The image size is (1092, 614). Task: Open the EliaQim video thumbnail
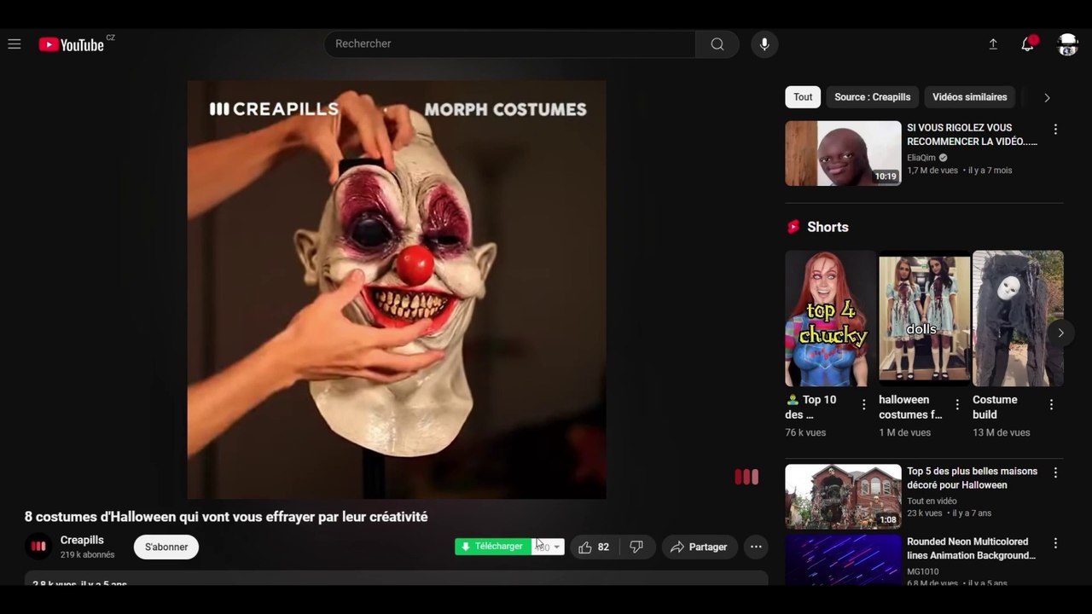[843, 153]
